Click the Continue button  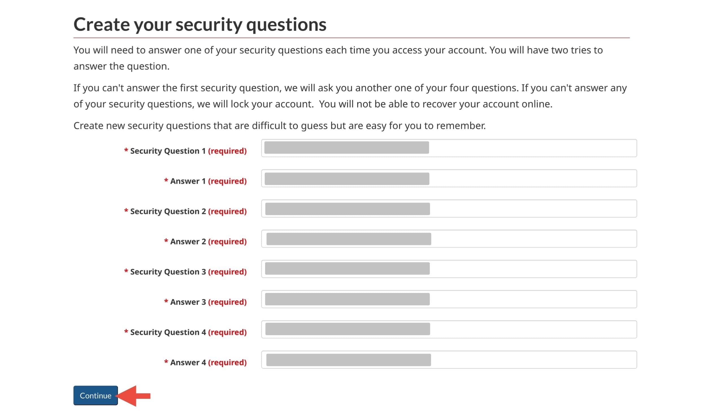[x=96, y=395]
